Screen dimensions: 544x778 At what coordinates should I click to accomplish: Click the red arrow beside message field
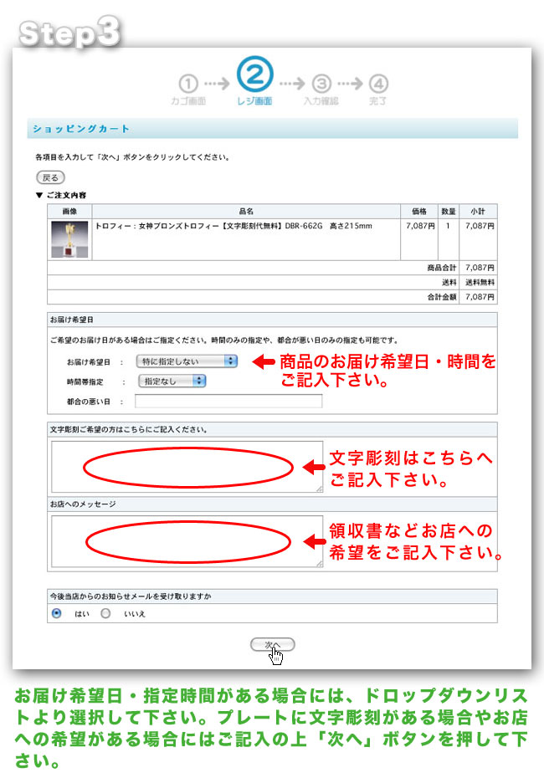[x=313, y=542]
